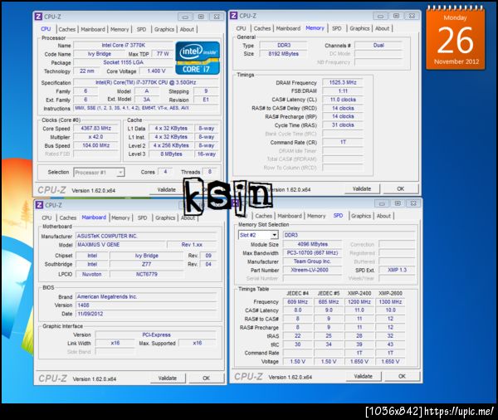This screenshot has height=420, width=498.
Task: Expand the Processor #1 selection dropdown
Action: coord(120,172)
